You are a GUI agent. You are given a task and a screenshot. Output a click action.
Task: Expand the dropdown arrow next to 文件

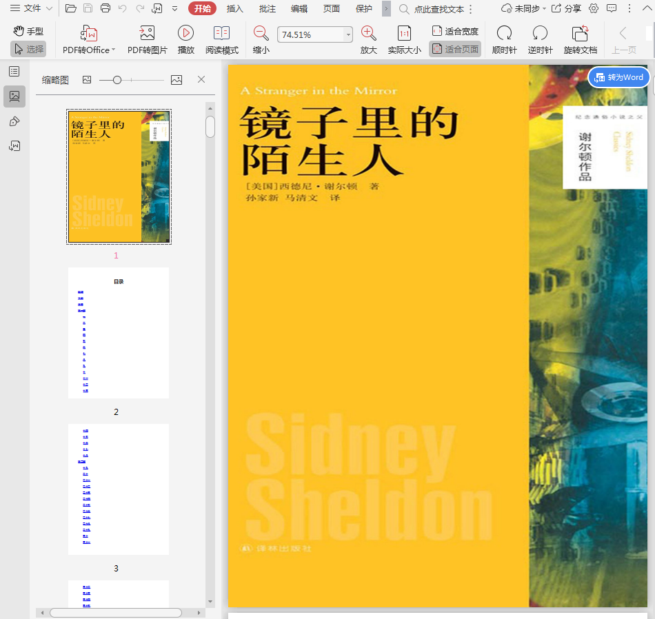click(49, 8)
